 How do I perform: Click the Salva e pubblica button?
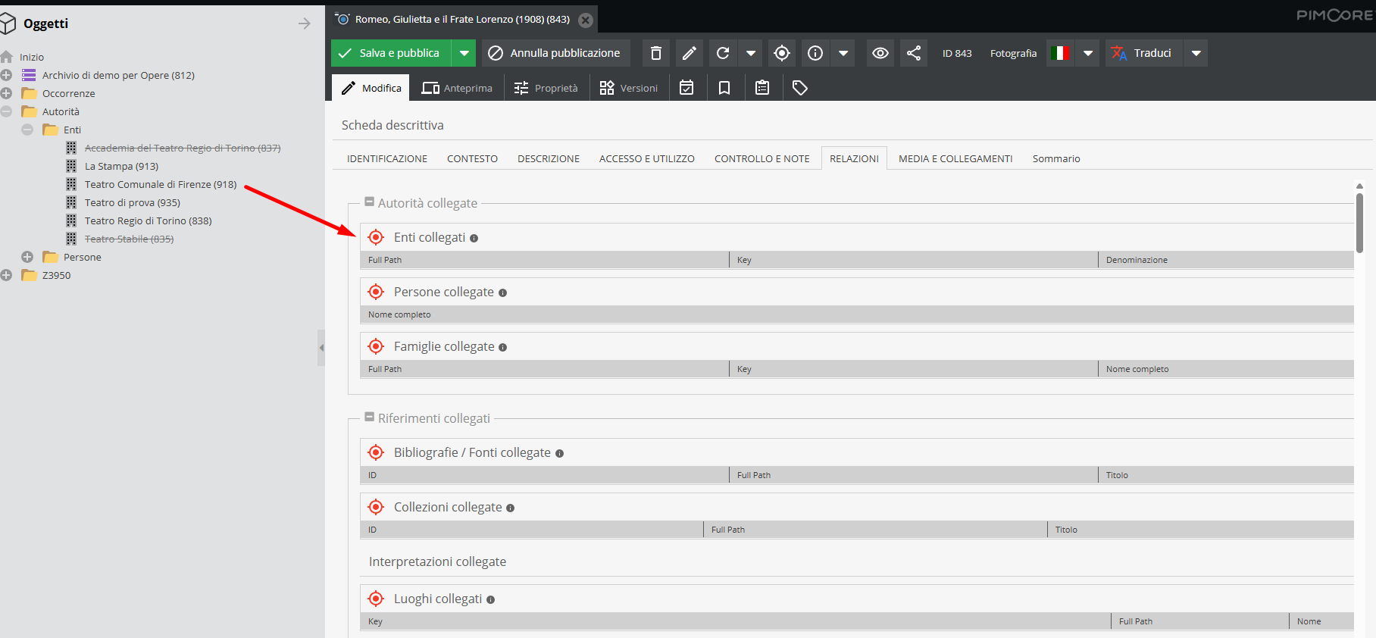click(391, 53)
